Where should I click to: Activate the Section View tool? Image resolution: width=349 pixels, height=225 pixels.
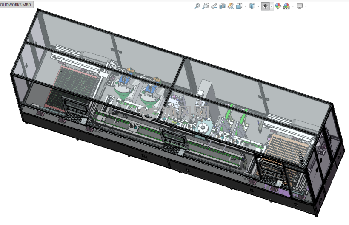click(x=222, y=6)
